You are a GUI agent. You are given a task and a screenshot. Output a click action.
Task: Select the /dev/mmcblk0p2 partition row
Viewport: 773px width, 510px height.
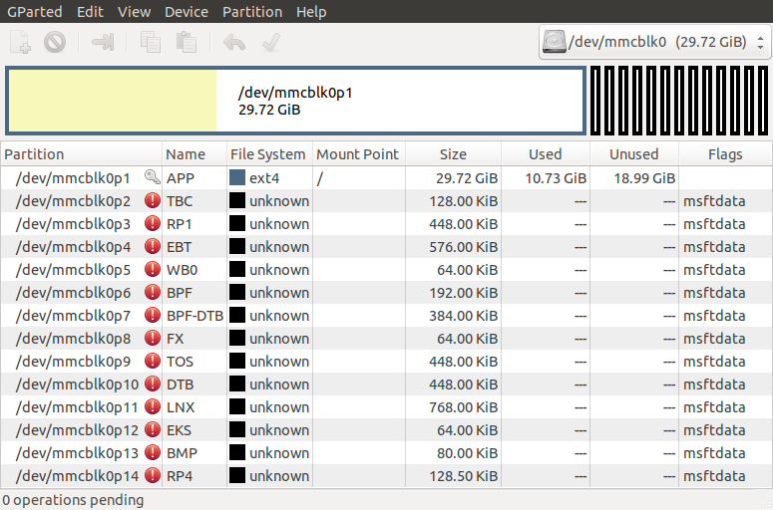[x=386, y=200]
